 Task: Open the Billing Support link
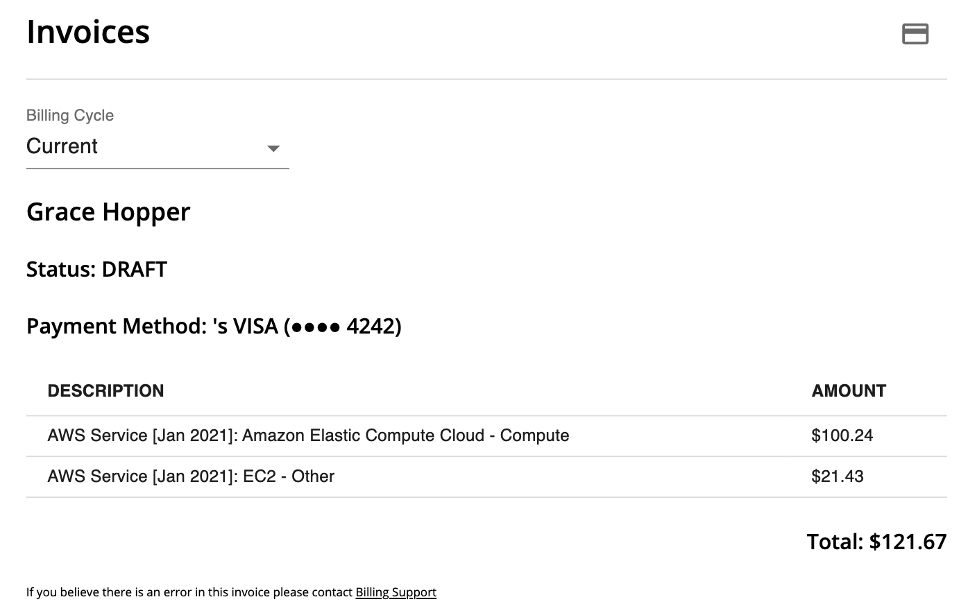396,592
